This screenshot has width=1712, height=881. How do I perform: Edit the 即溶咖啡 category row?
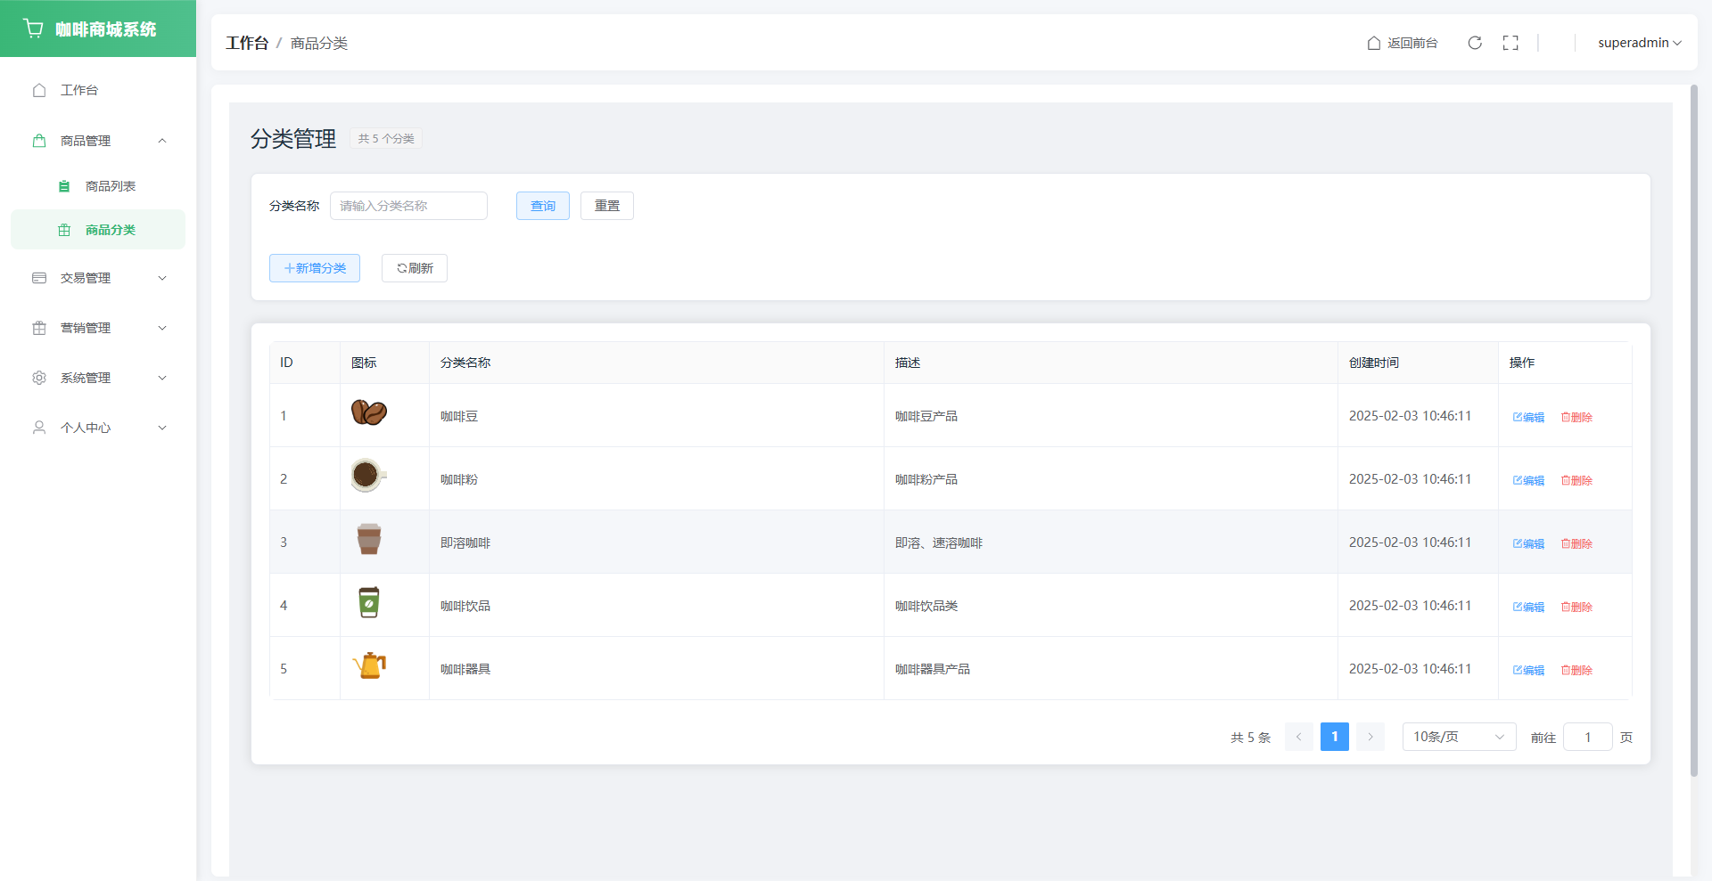1528,543
